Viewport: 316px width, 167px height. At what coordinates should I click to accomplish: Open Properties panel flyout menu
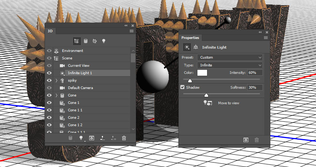[x=266, y=37]
